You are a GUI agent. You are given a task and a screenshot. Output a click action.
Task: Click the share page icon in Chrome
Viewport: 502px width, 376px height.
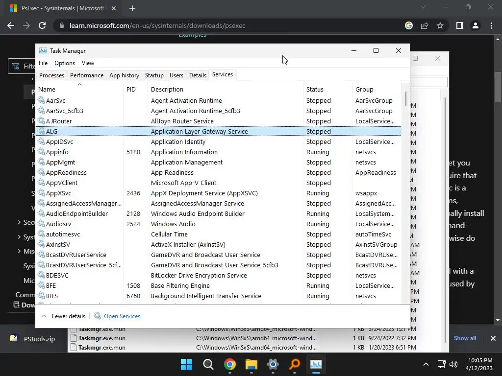[x=425, y=25]
